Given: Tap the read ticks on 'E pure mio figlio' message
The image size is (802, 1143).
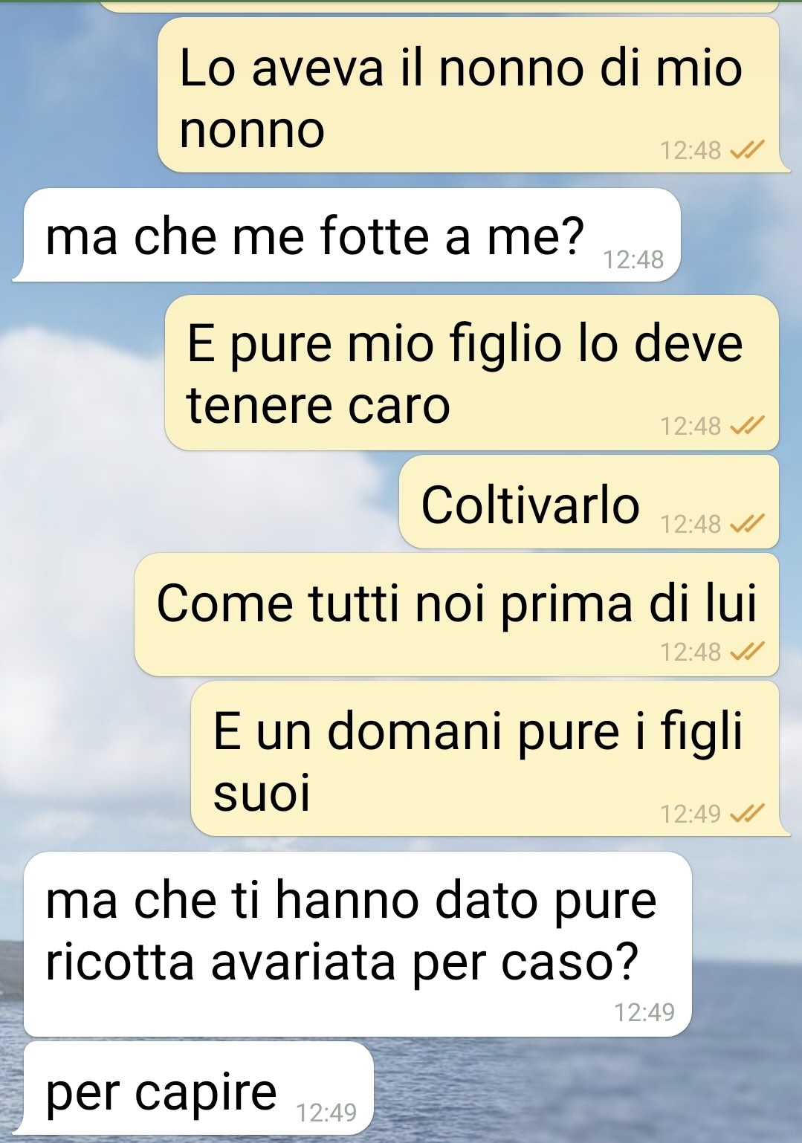Looking at the screenshot, I should point(746,427).
